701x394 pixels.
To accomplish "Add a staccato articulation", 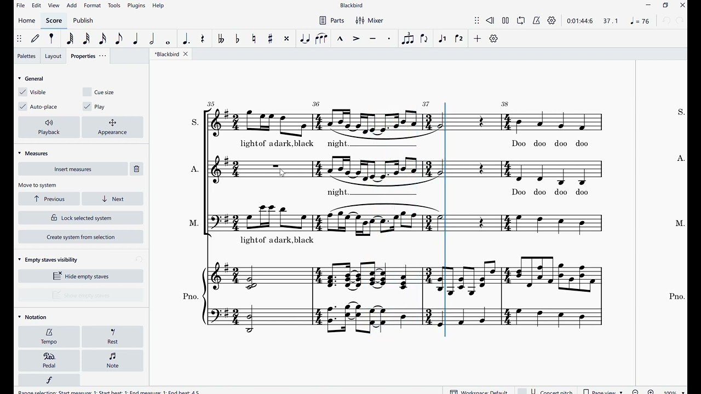I will tap(389, 39).
